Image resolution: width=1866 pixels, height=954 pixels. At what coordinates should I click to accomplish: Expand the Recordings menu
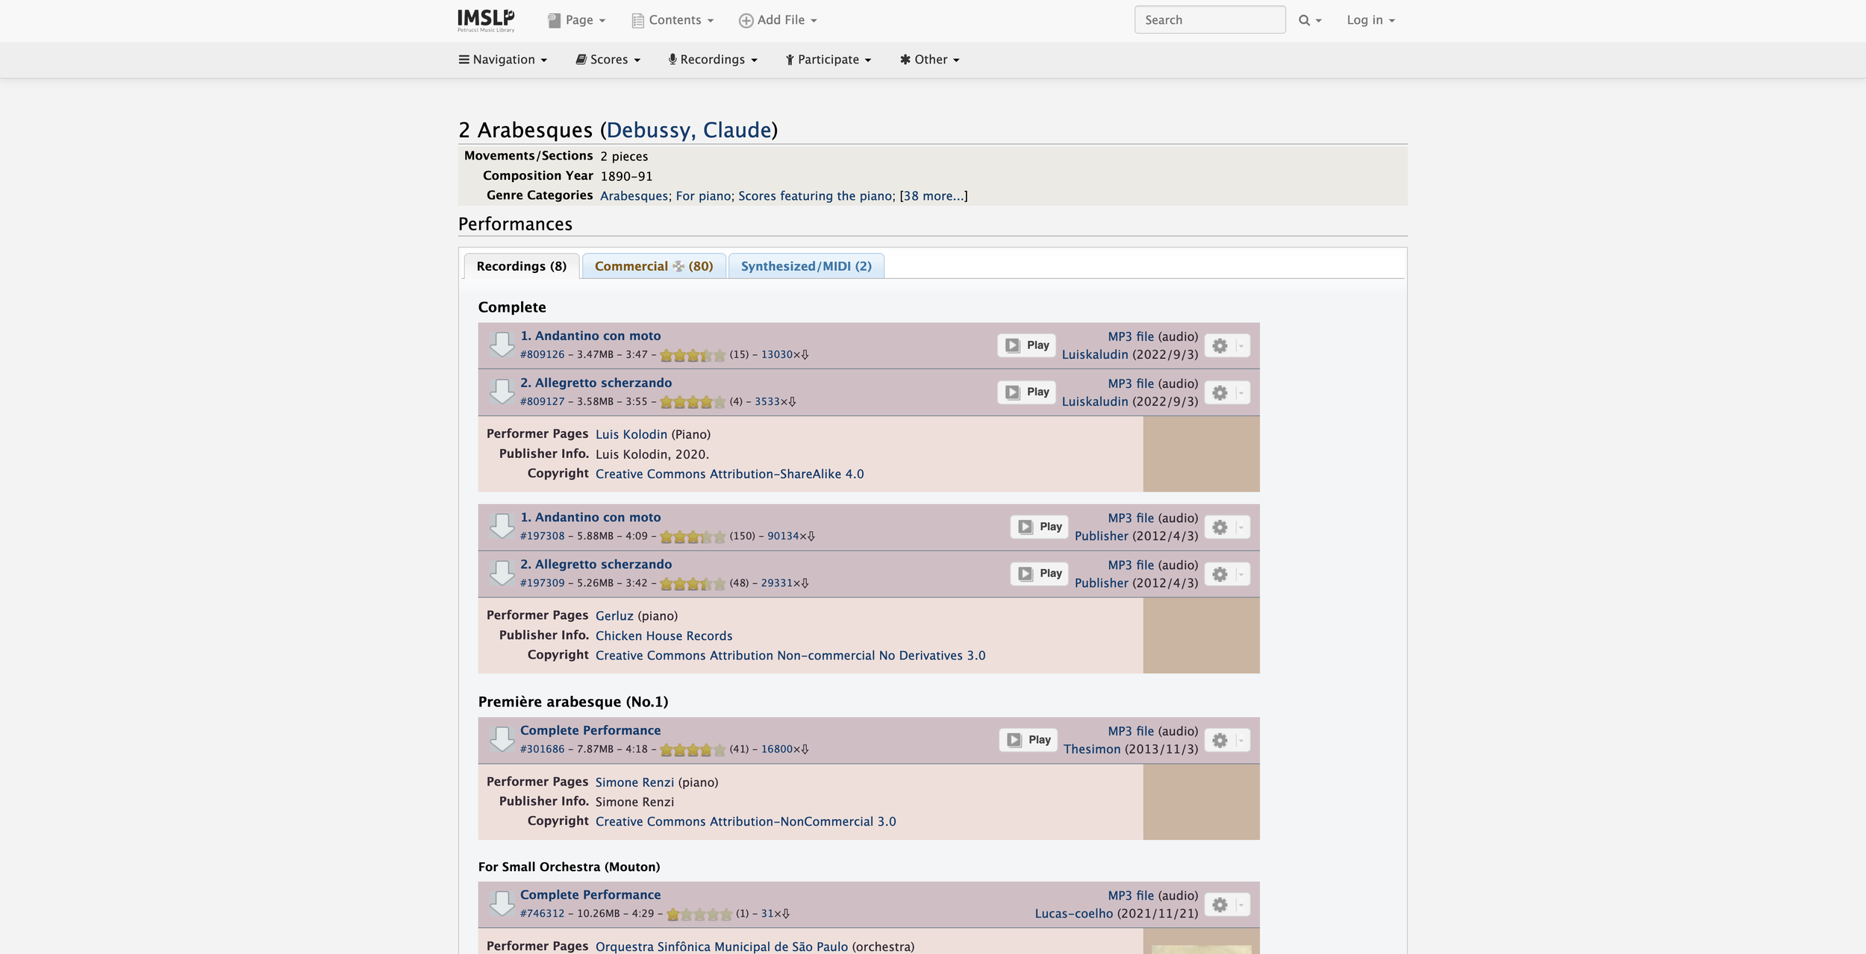coord(713,60)
